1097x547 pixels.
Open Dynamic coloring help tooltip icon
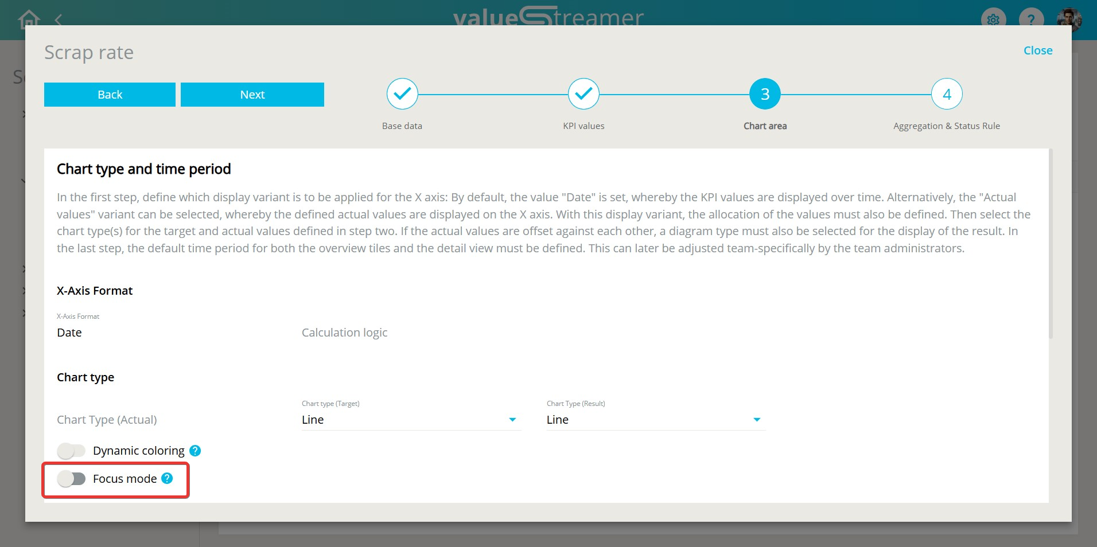195,451
